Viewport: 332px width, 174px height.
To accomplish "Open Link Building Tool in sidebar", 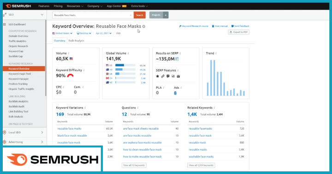I will [x=18, y=112].
